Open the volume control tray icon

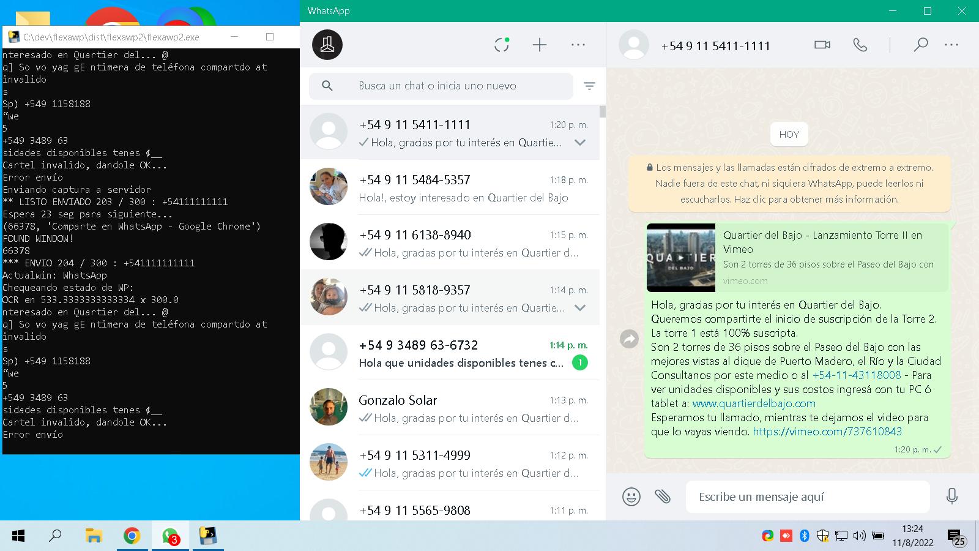tap(859, 536)
